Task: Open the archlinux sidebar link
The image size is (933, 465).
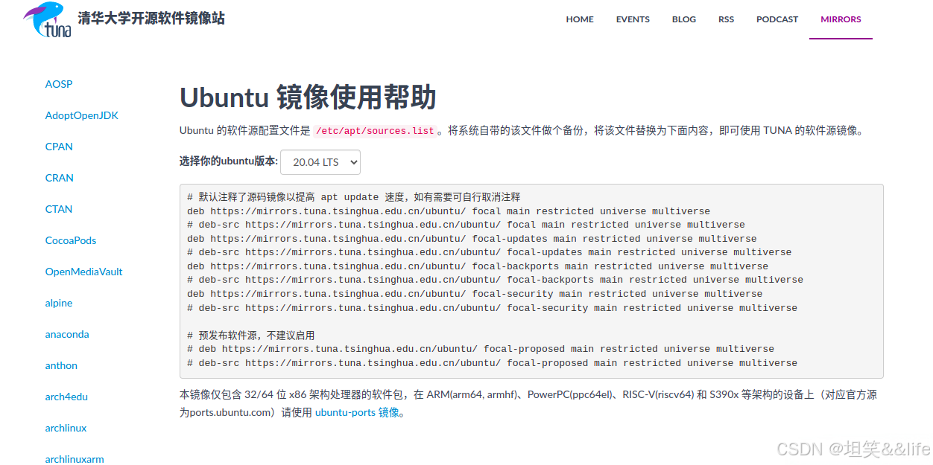Action: click(x=66, y=428)
